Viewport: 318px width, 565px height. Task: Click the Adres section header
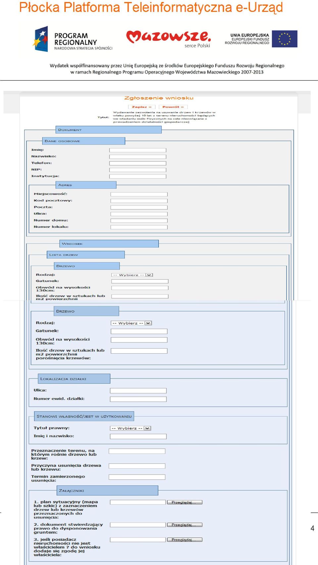coord(86,185)
